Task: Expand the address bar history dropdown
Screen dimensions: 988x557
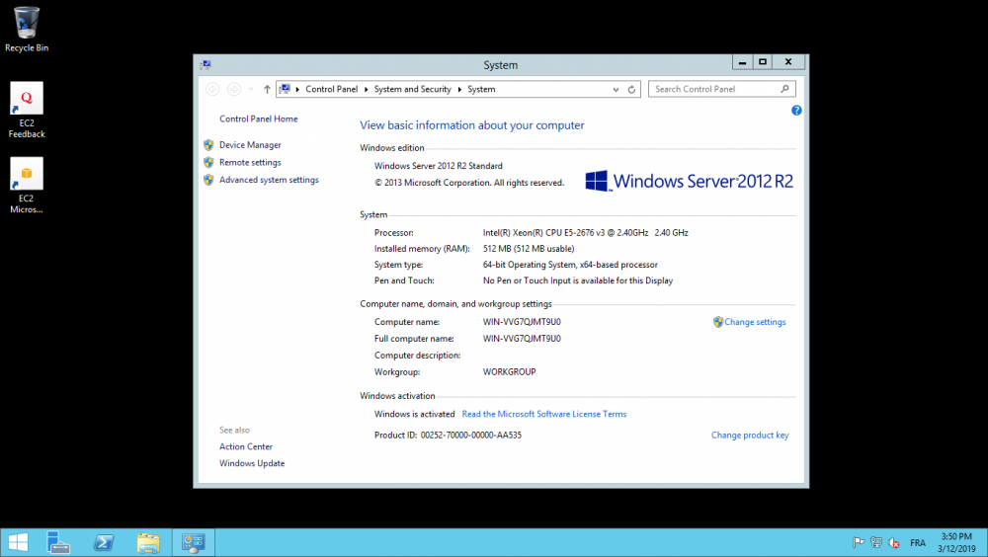Action: (x=616, y=90)
